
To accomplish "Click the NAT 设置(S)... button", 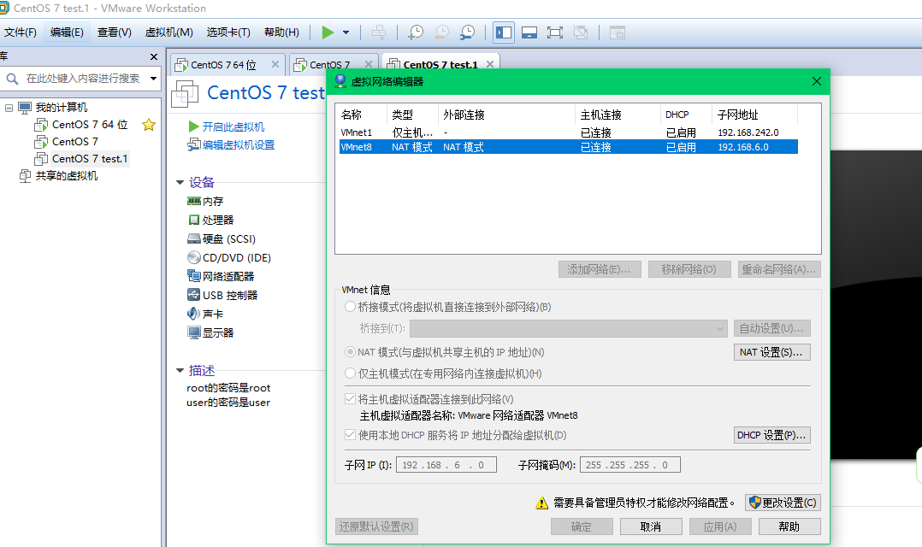I will 771,352.
